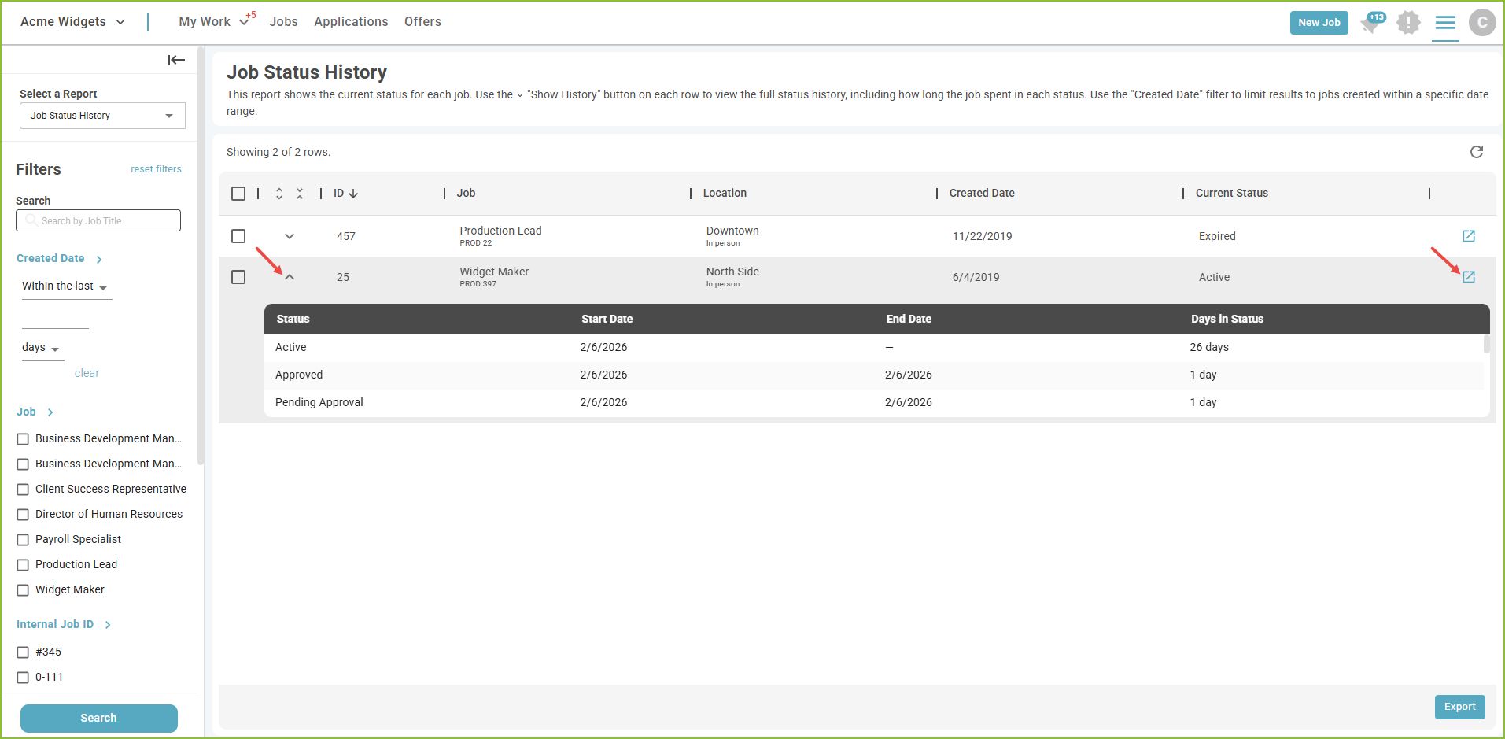Collapse all rows icon in header
Image resolution: width=1505 pixels, height=739 pixels.
[300, 194]
